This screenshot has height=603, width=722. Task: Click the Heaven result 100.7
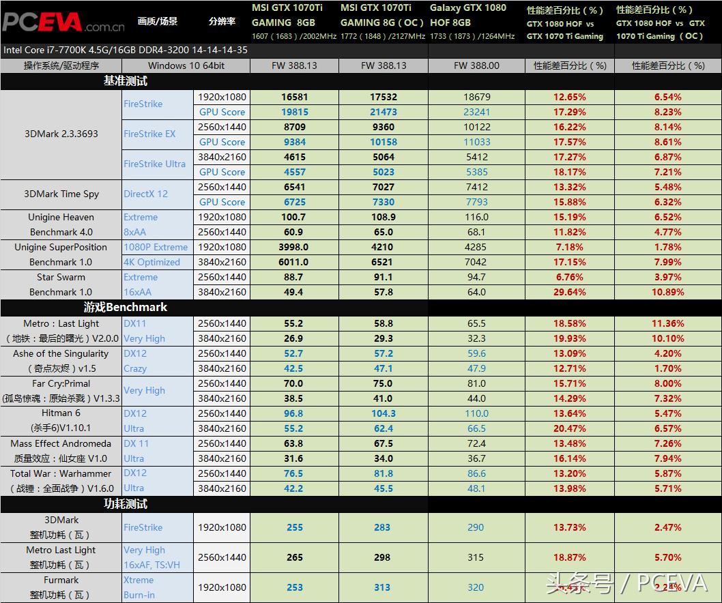(293, 217)
